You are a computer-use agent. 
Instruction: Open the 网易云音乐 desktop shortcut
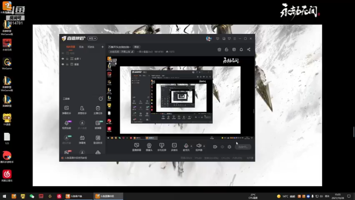point(7,176)
